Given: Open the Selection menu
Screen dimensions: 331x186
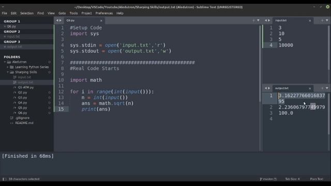Looking at the screenshot, I should pos(27,13).
